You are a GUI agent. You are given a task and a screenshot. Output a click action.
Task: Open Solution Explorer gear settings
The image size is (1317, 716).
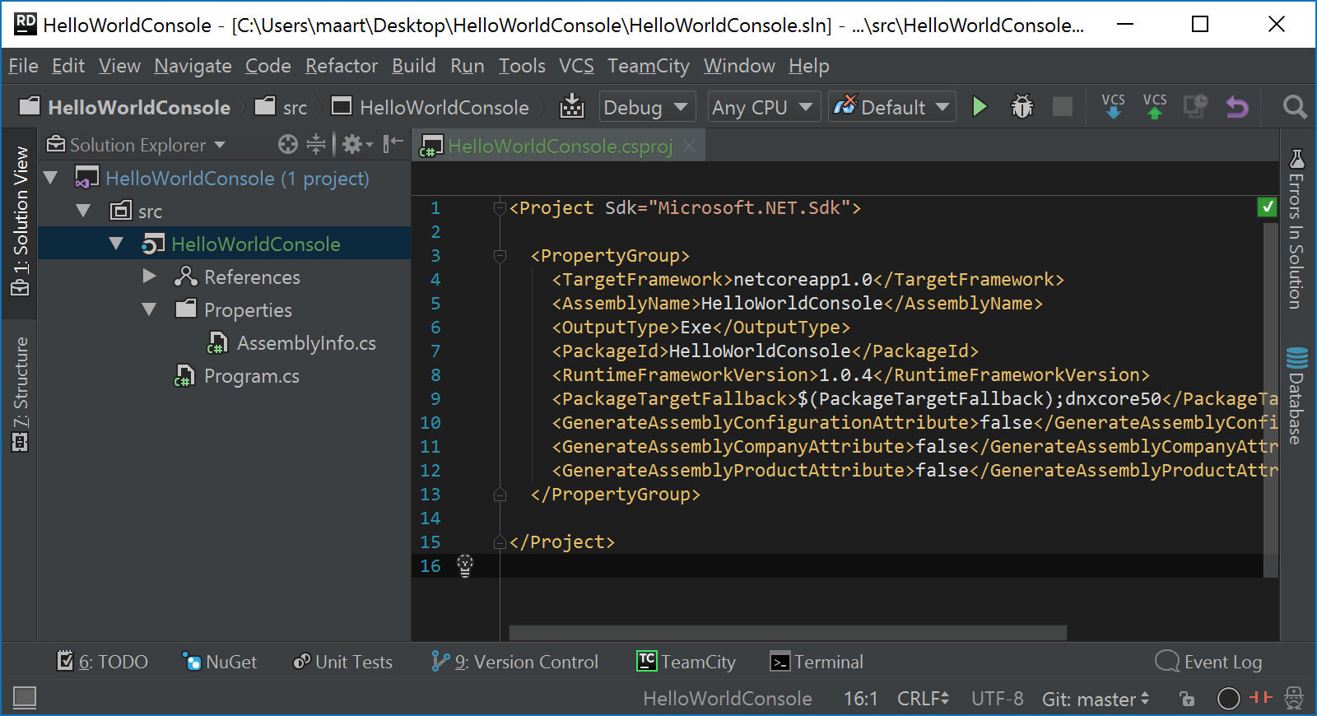pos(356,145)
